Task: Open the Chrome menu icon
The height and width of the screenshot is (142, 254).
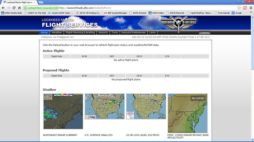Action: tap(251, 8)
